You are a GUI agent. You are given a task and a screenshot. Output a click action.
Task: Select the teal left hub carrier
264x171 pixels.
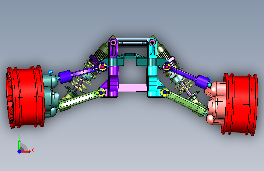coord(51,96)
